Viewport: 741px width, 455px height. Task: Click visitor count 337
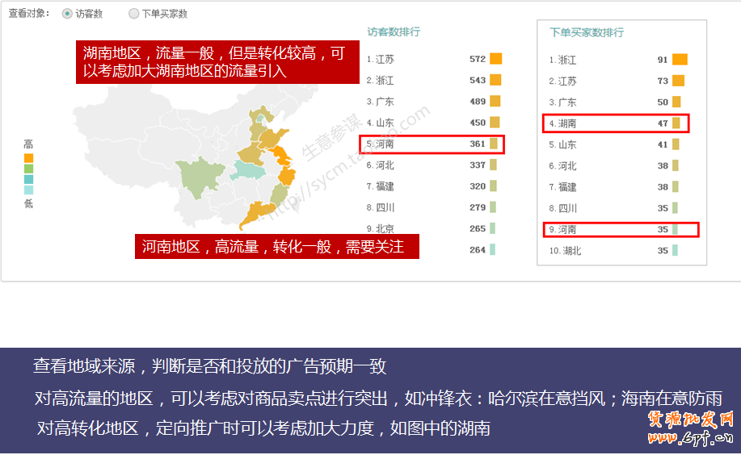478,165
